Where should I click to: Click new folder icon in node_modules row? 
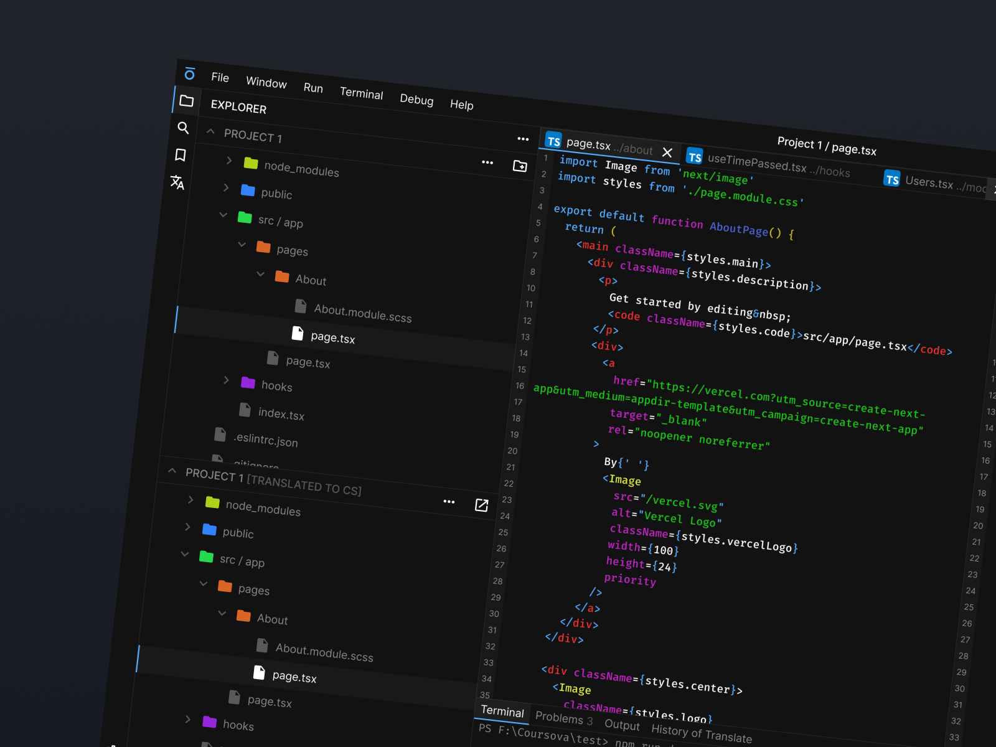(x=520, y=166)
